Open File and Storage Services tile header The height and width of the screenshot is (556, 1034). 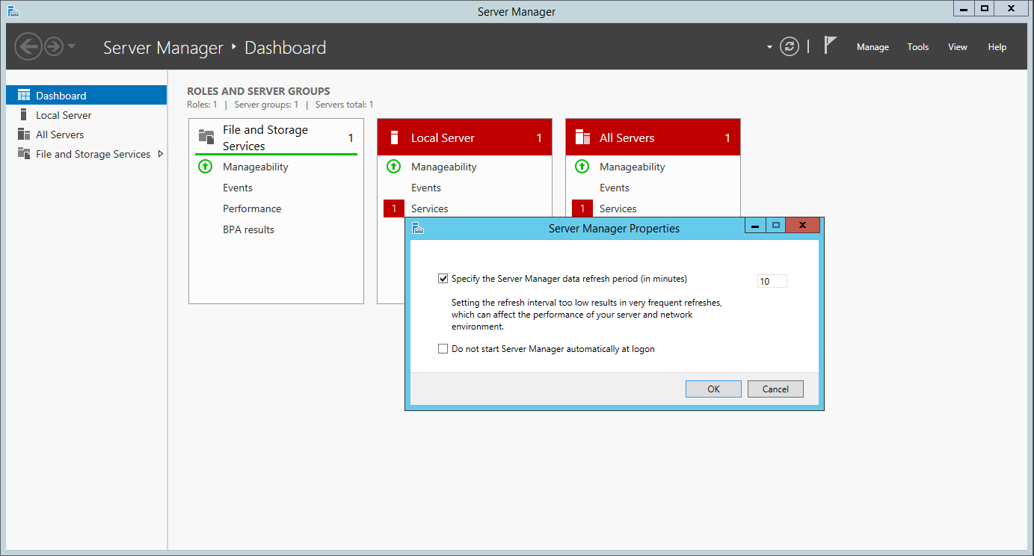coord(276,138)
